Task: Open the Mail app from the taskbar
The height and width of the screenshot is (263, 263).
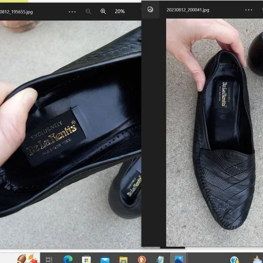Action: coord(105,260)
